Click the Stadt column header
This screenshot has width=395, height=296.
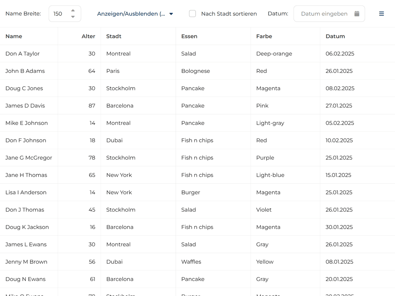[114, 36]
